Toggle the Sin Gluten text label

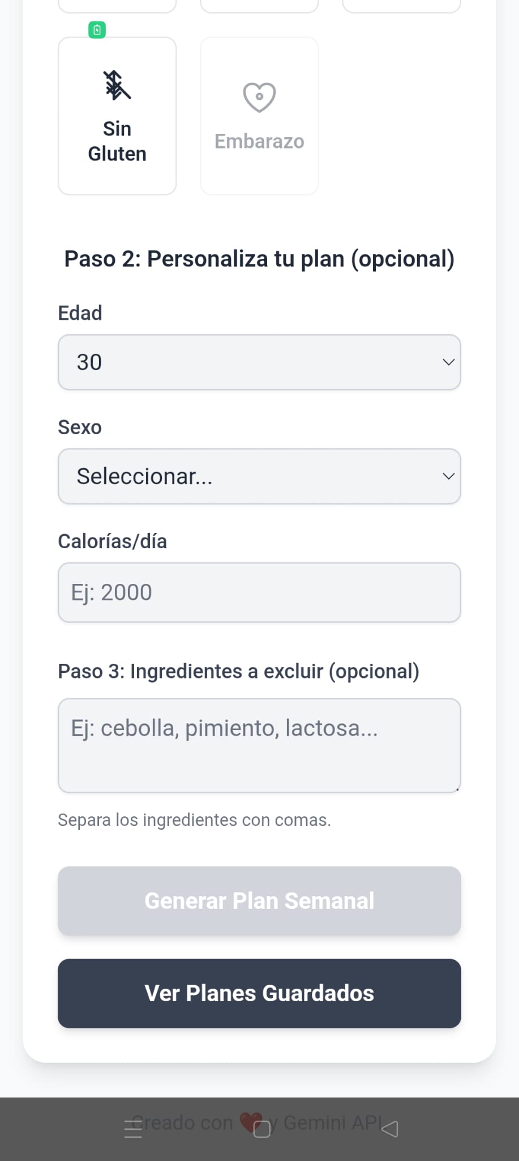click(x=117, y=142)
